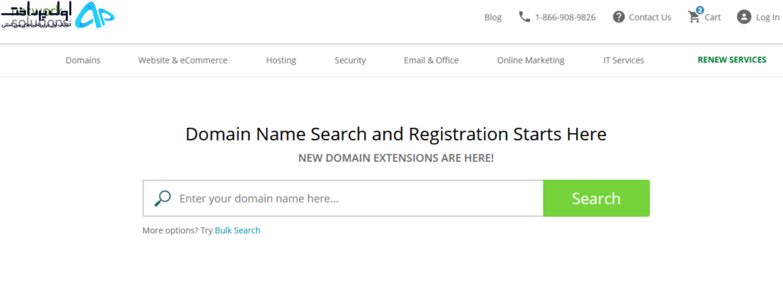Click the phone icon beside 1-866-908-9826
The height and width of the screenshot is (283, 783).
(x=524, y=17)
